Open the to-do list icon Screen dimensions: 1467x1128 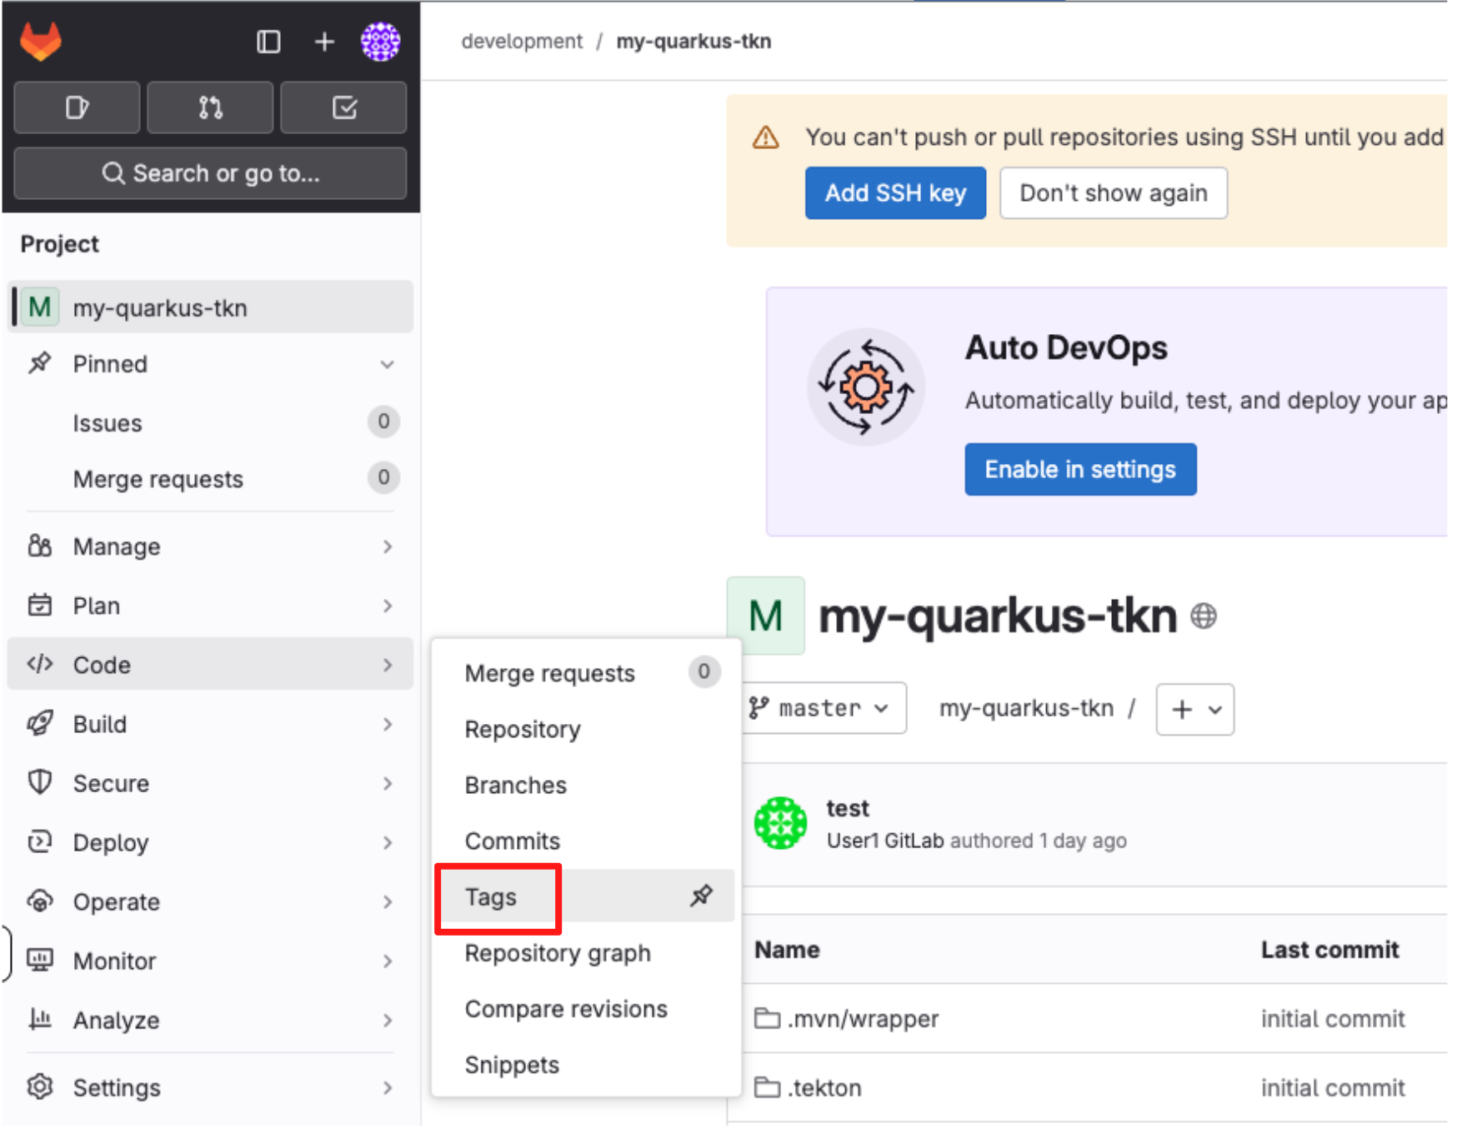pos(343,107)
